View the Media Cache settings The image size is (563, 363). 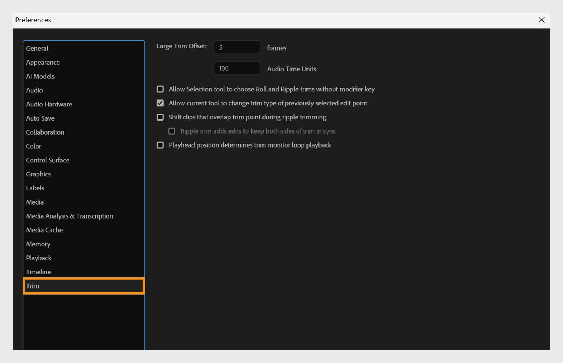pyautogui.click(x=44, y=230)
